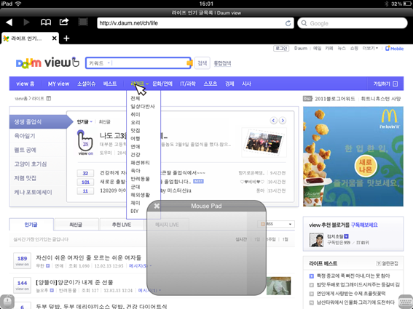Tap the share arrow icon in toolbar
Image resolution: width=413 pixels, height=309 pixels.
64,22
